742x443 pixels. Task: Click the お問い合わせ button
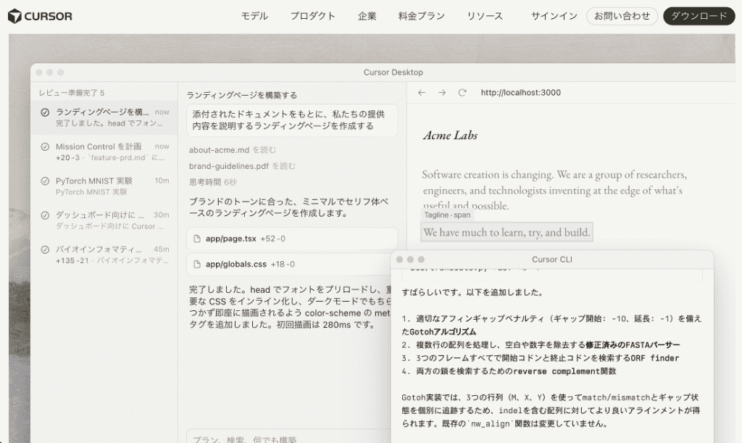[x=622, y=16]
